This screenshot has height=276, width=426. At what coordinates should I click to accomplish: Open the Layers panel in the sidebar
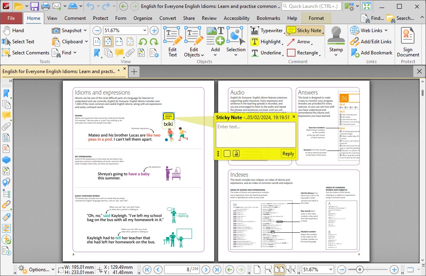pyautogui.click(x=6, y=159)
